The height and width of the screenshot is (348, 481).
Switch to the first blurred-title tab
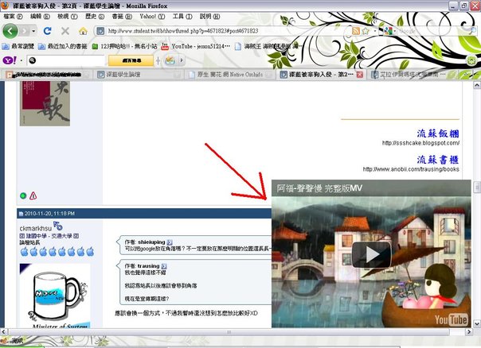pyautogui.click(x=48, y=75)
